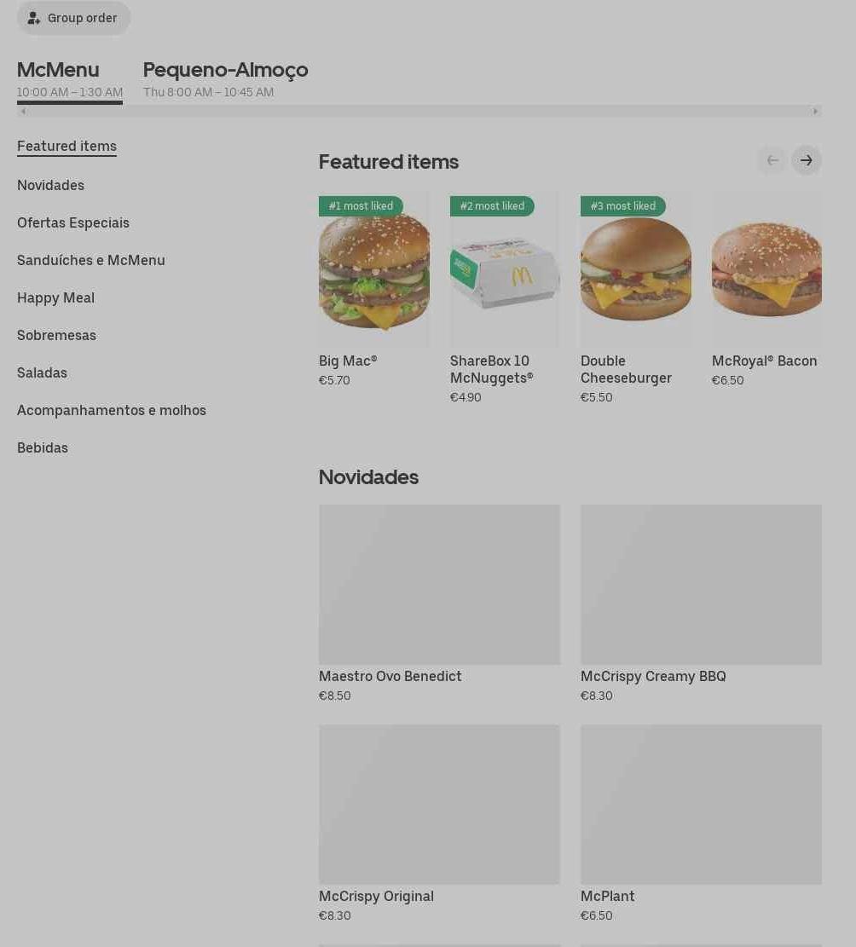This screenshot has height=947, width=856.
Task: Select Acompanhamentos e molhos category
Action: pos(111,410)
